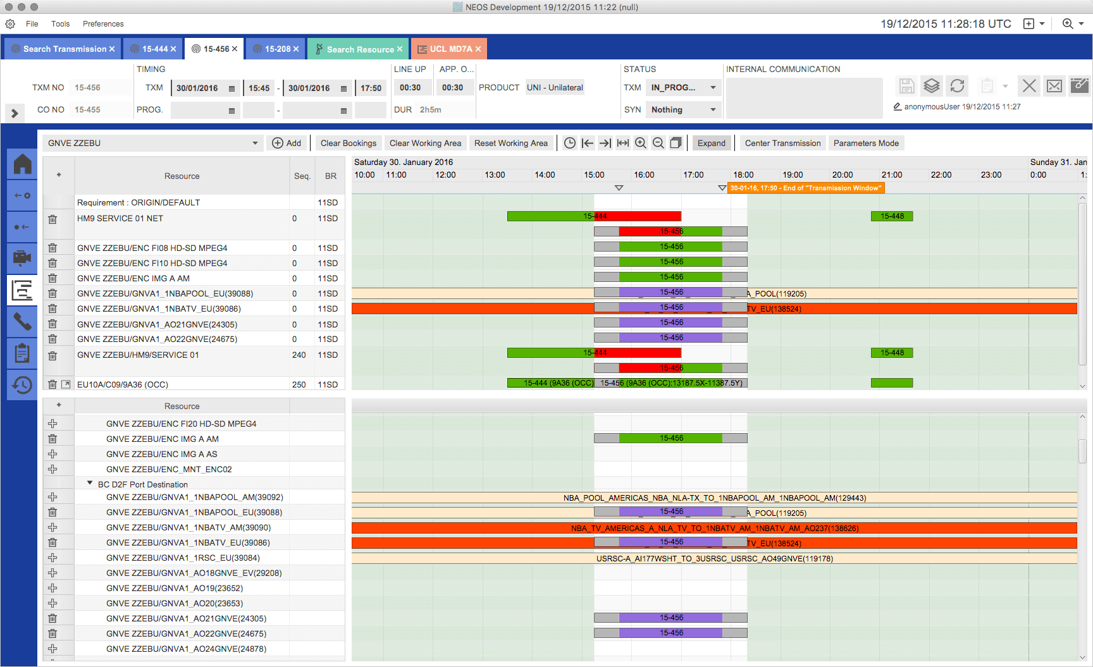Click the envelope mail icon in the header
Screen dimensions: 1093x667
(x=1054, y=86)
